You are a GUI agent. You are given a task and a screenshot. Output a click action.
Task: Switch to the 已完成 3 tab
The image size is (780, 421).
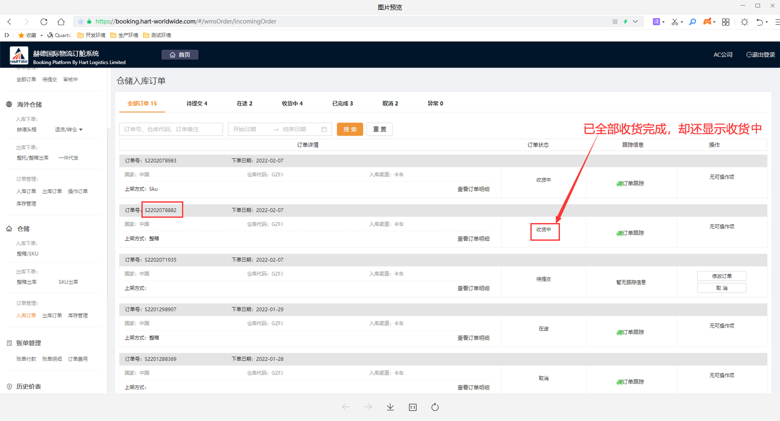click(x=342, y=104)
